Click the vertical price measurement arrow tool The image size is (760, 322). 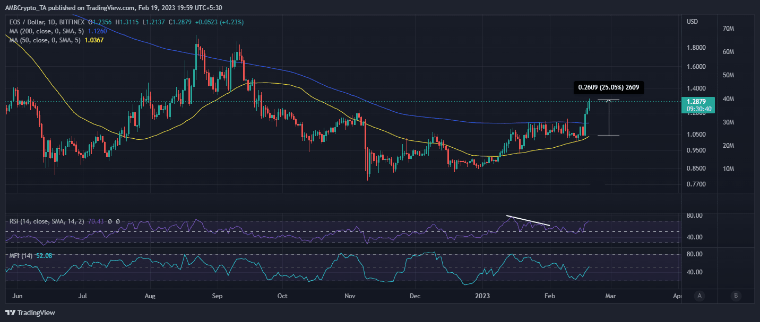coord(608,117)
